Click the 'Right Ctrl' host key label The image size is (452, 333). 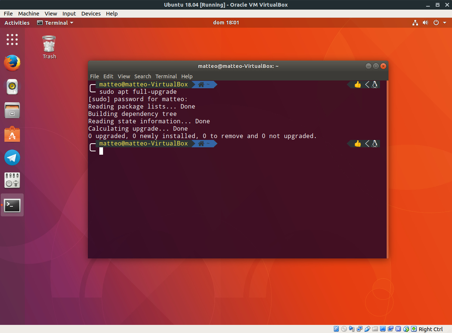[431, 329]
